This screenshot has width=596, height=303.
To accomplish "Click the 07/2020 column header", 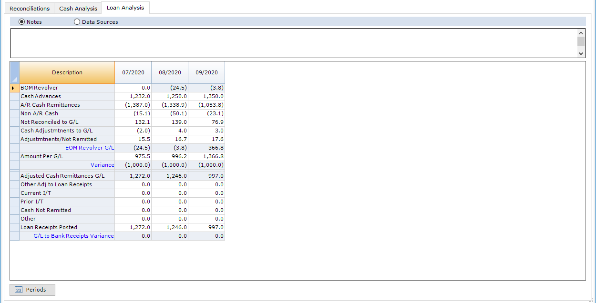I will pos(133,72).
